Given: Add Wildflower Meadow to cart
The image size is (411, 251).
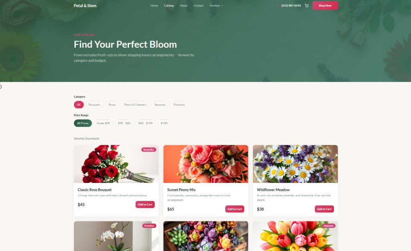Looking at the screenshot, I should tap(324, 209).
